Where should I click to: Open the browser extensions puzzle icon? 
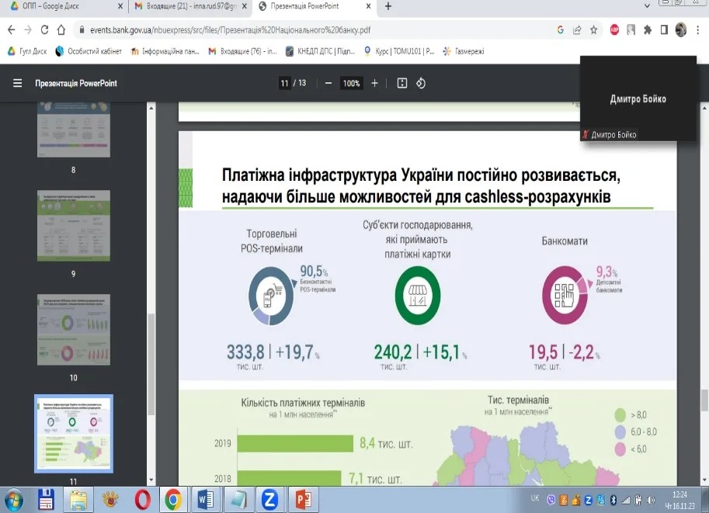648,30
